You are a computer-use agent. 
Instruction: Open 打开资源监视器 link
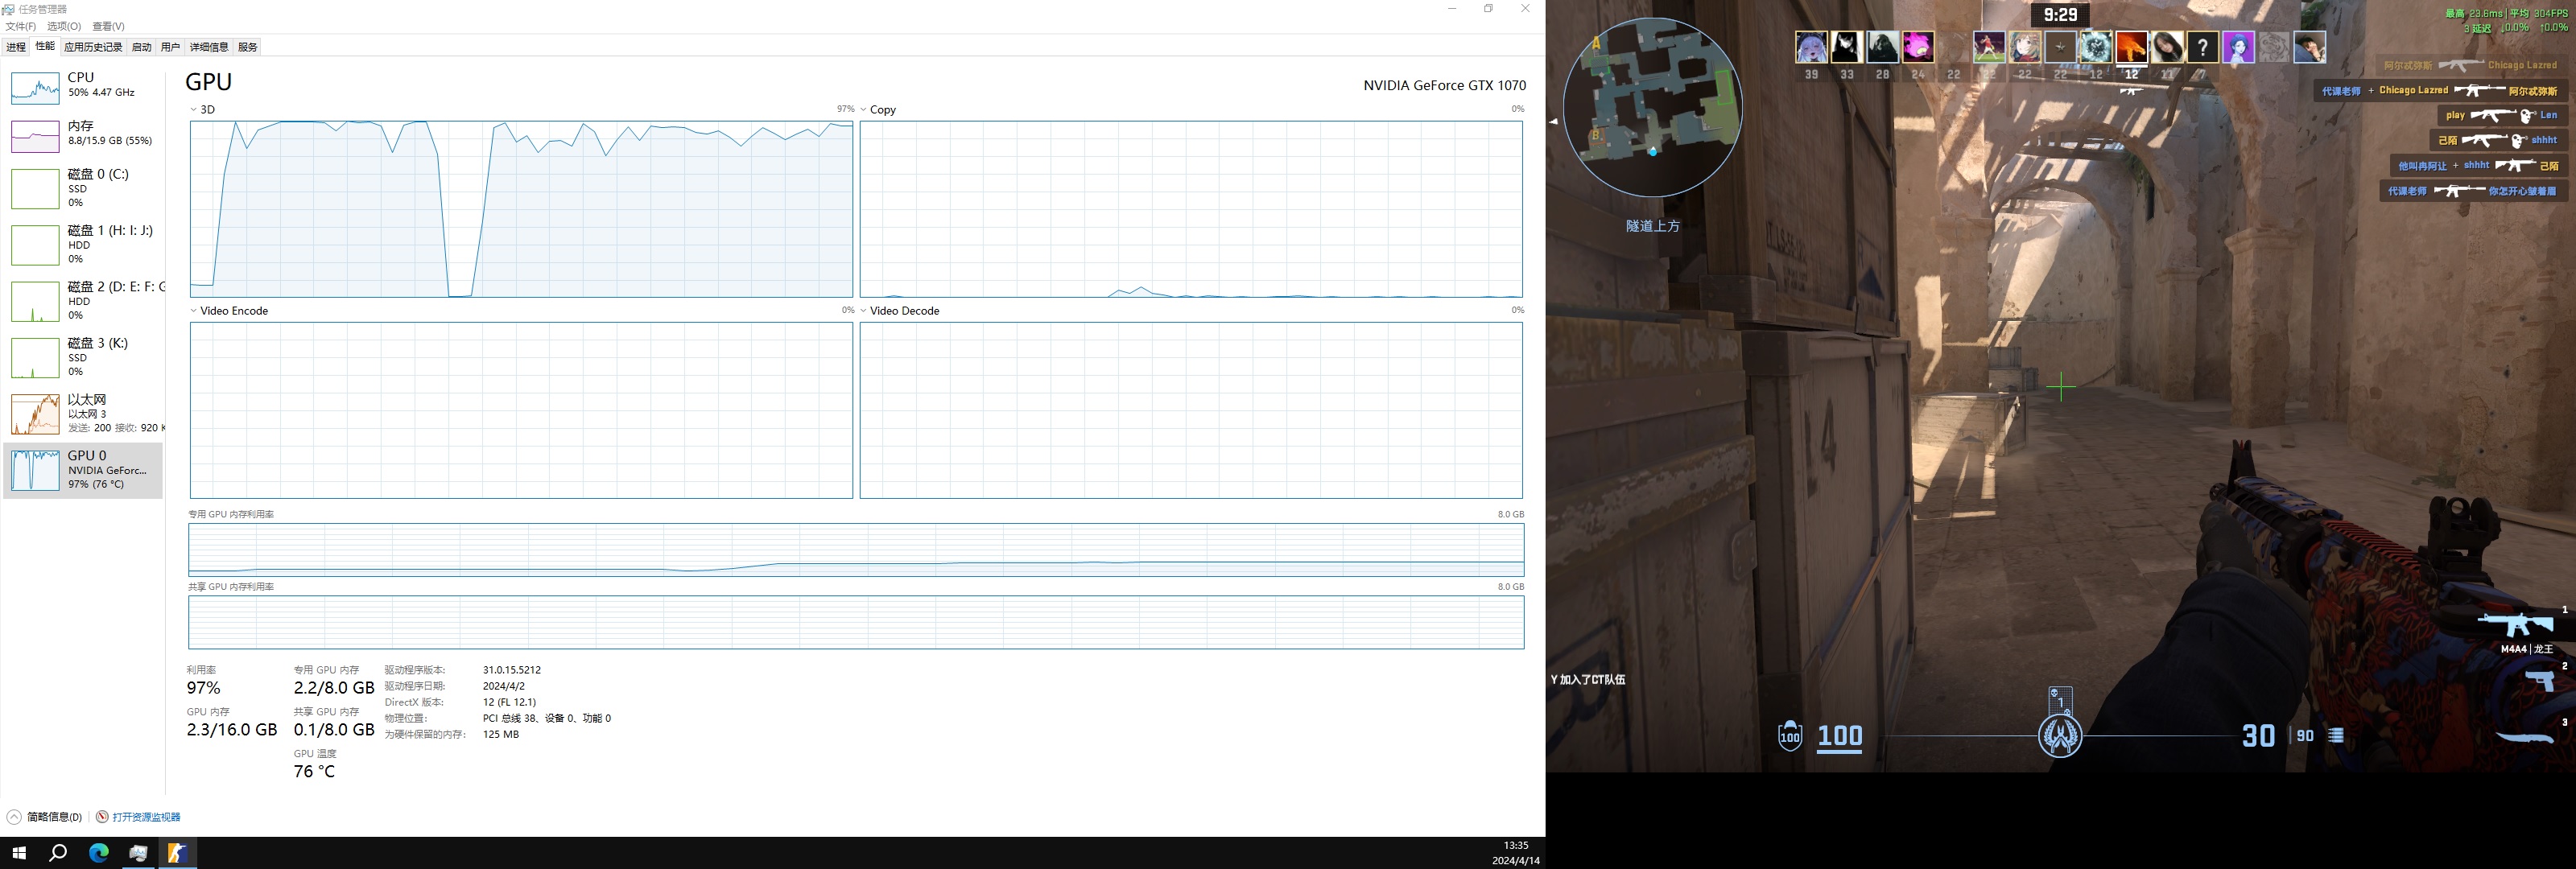coord(146,817)
